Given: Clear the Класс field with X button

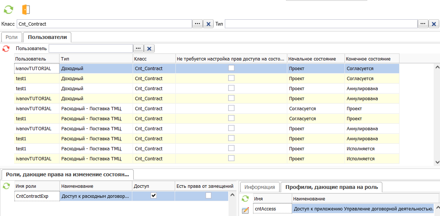Looking at the screenshot, I should coord(208,24).
